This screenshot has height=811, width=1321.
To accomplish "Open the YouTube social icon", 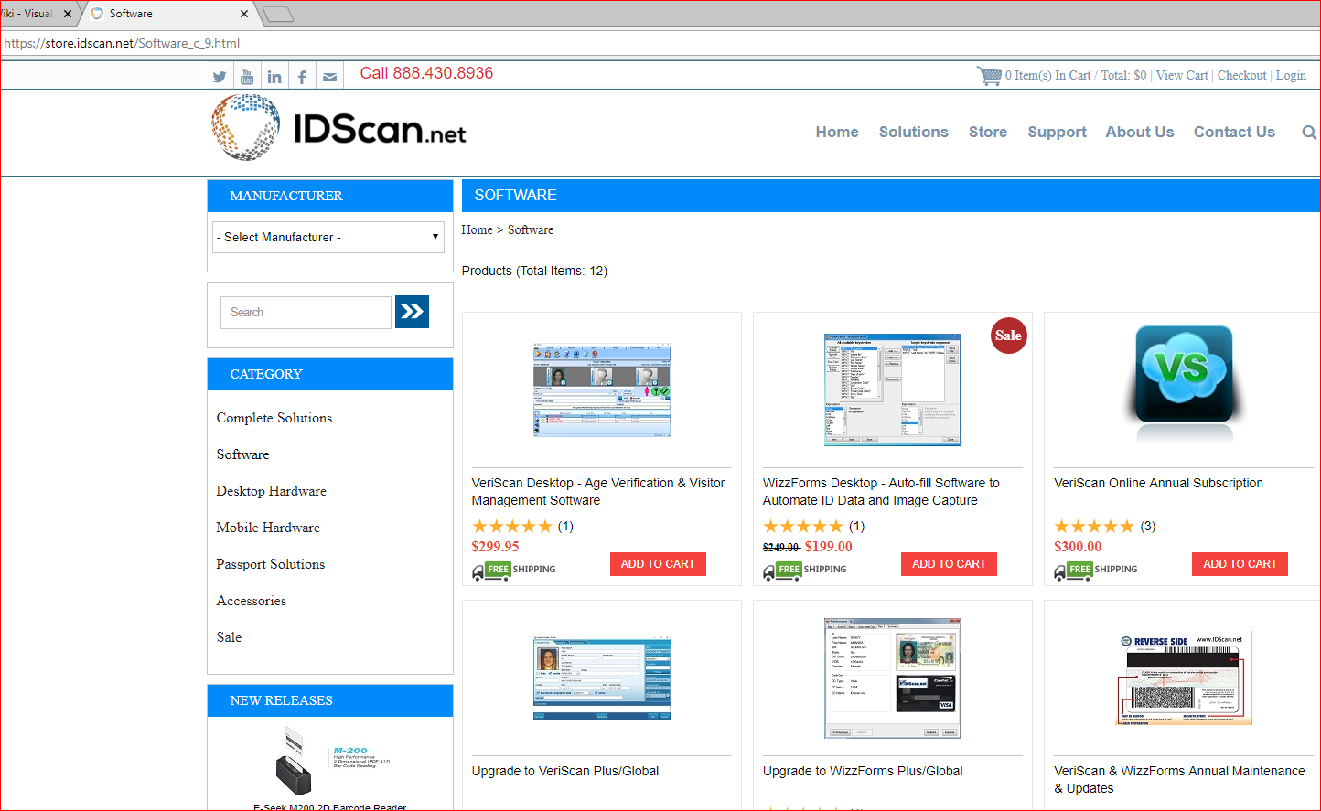I will point(247,77).
